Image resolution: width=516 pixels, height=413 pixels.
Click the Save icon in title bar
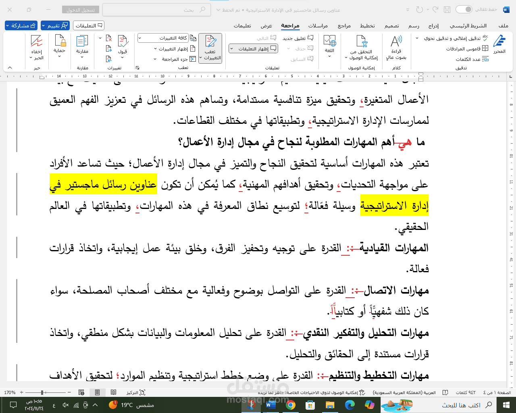point(447,9)
